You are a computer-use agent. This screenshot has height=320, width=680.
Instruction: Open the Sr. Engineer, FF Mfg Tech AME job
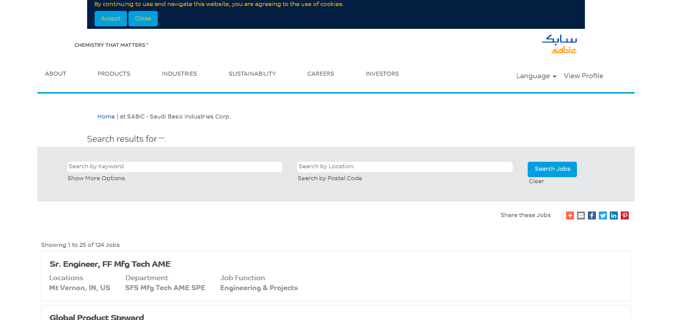coord(110,264)
